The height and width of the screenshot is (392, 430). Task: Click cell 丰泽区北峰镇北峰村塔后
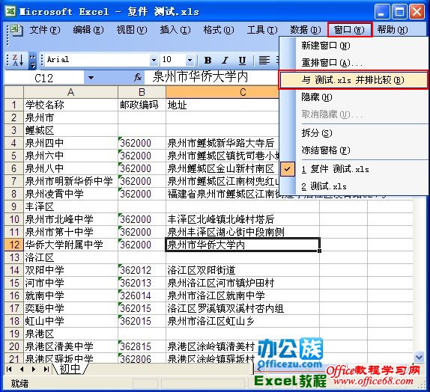click(243, 219)
